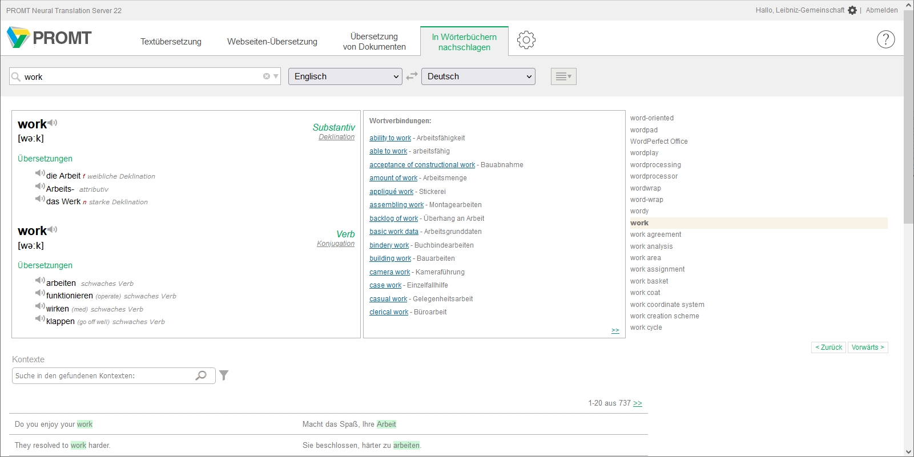Click the Deklination link
Image resolution: width=914 pixels, height=457 pixels.
coord(336,137)
